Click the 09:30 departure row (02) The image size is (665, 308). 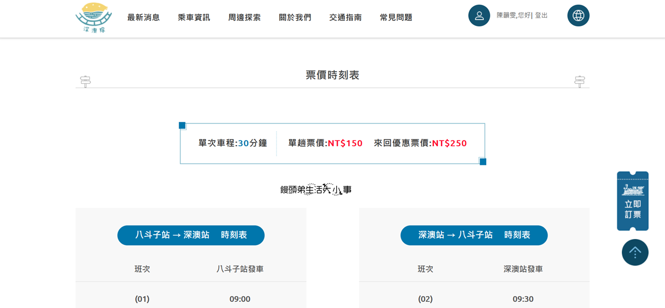[474, 299]
